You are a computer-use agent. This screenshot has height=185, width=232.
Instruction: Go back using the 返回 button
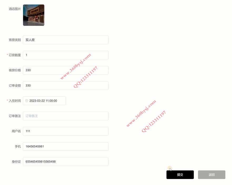(211, 175)
